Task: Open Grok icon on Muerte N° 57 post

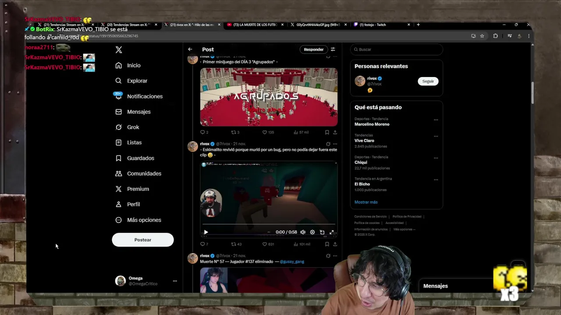Action: coord(328,256)
